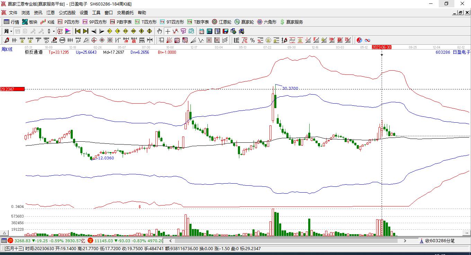This screenshot has width=471, height=255.
Task: Click the red 沪 Shanghai index icon
Action: [x=10, y=240]
